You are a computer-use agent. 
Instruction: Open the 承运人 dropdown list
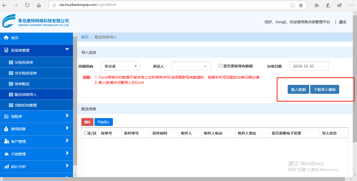191,66
